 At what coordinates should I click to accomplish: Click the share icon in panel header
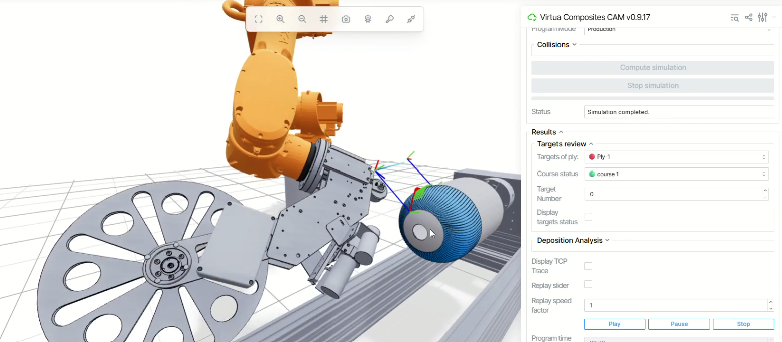coord(748,17)
